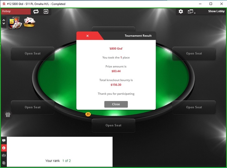Click the red Rebuy button
Screen dimensions: 227x168
click(x=16, y=11)
